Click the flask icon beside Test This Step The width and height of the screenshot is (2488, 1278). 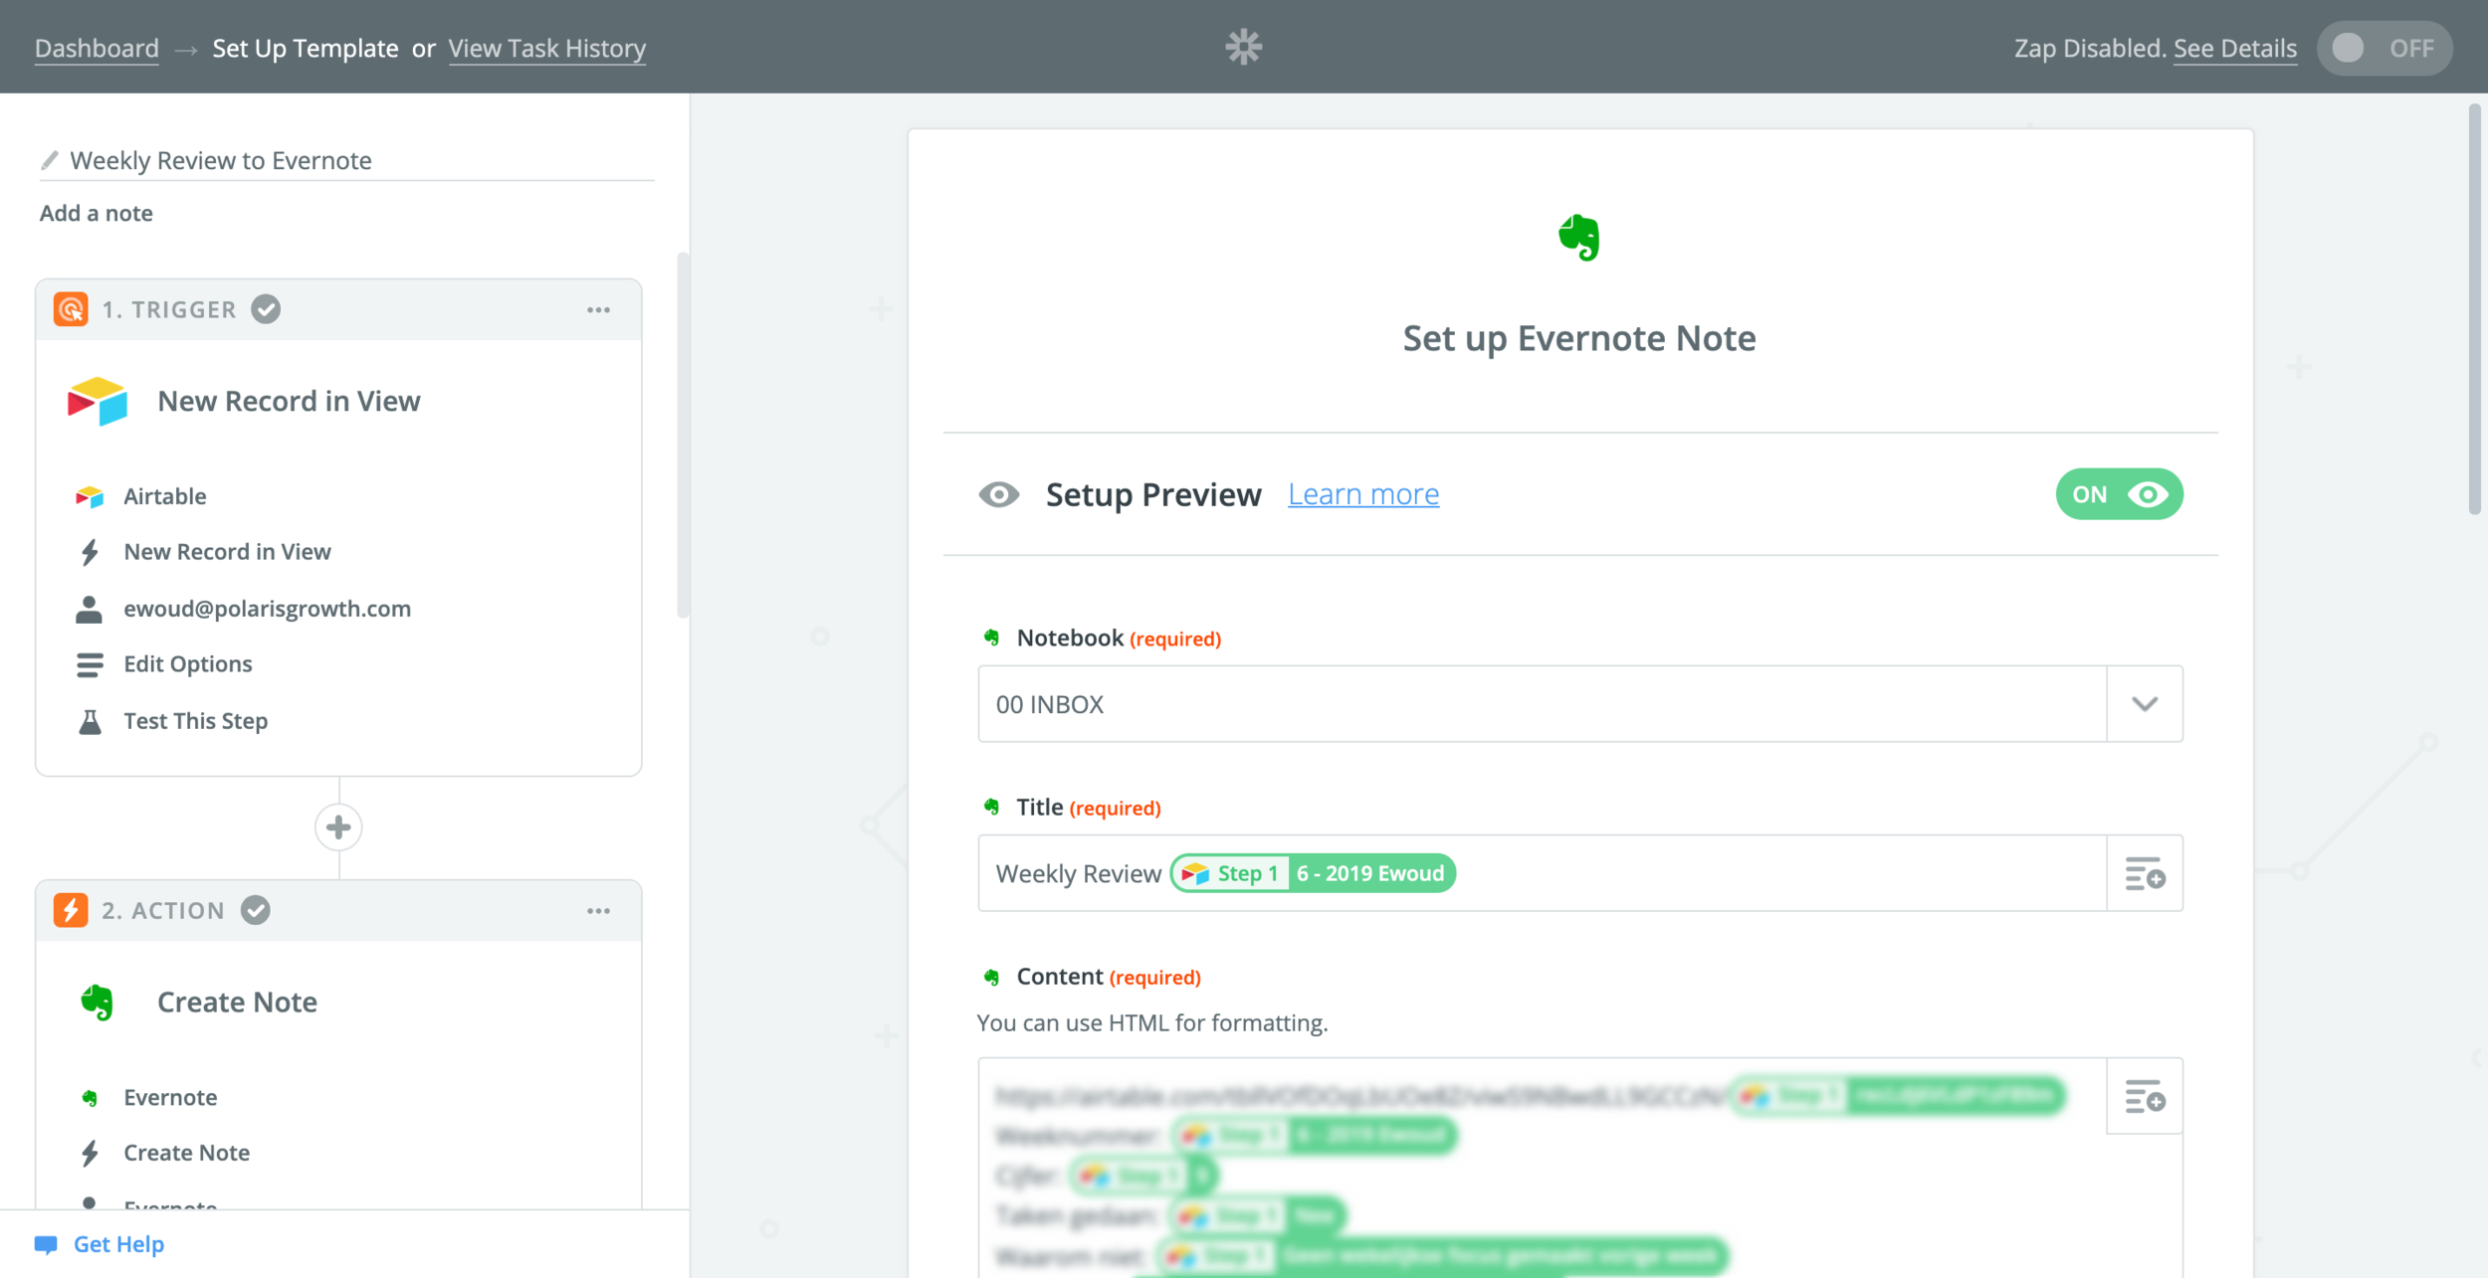pyautogui.click(x=90, y=721)
